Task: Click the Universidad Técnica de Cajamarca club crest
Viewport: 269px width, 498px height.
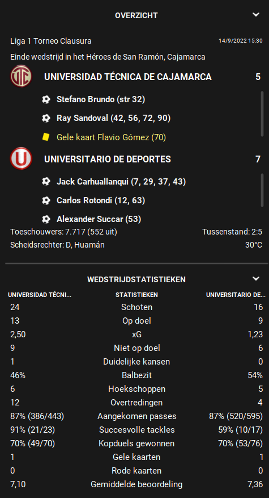Action: [21, 77]
